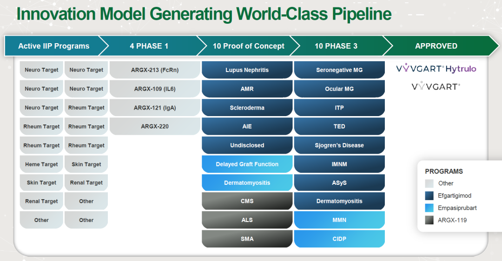
Task: Select the ALS box
Action: pos(247,220)
